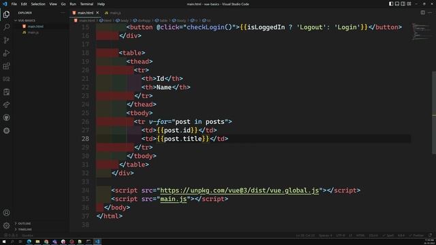Image resolution: width=436 pixels, height=245 pixels.
Task: Click the HTML language mode status entry
Action: click(360, 235)
